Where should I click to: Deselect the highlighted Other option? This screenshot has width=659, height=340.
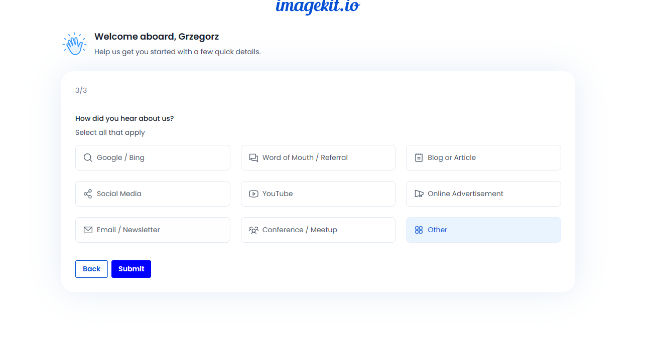[x=483, y=230]
